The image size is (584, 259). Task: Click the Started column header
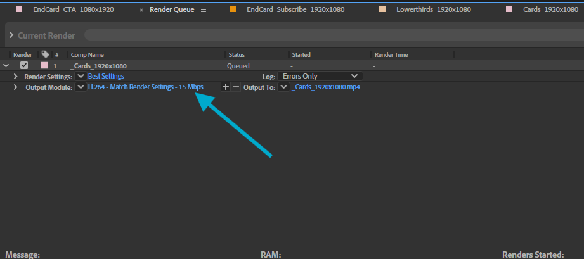[x=301, y=54]
